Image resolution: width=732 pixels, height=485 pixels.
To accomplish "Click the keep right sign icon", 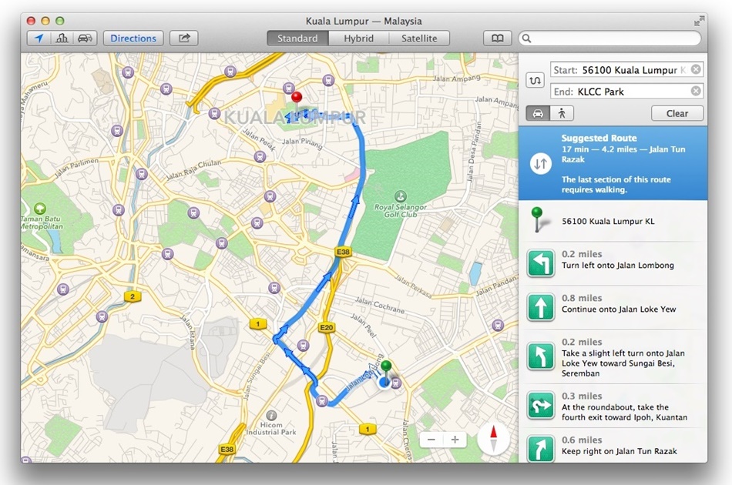I will tap(541, 449).
